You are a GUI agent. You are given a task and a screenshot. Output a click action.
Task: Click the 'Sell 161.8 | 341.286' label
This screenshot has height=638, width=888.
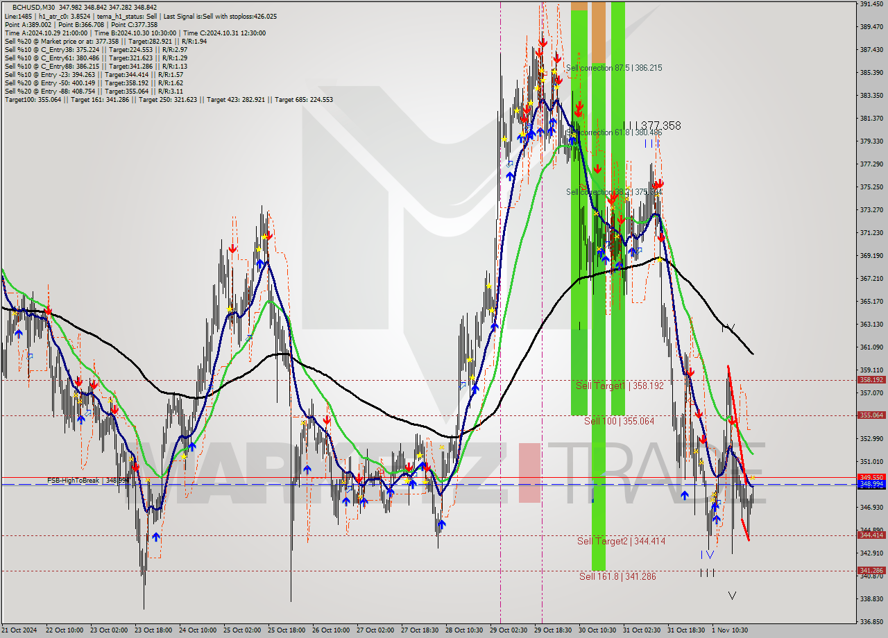pos(617,576)
